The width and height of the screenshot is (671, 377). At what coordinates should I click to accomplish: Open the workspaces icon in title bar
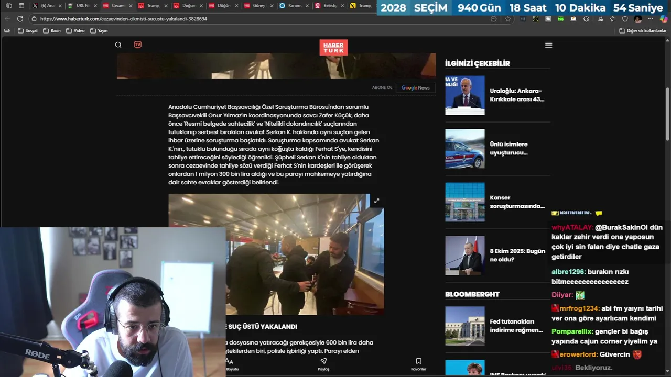8,6
